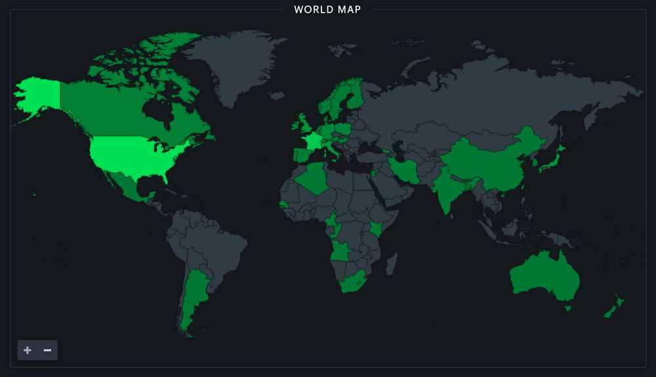656x377 pixels.
Task: Click Alaska region on the map
Action: (x=40, y=96)
